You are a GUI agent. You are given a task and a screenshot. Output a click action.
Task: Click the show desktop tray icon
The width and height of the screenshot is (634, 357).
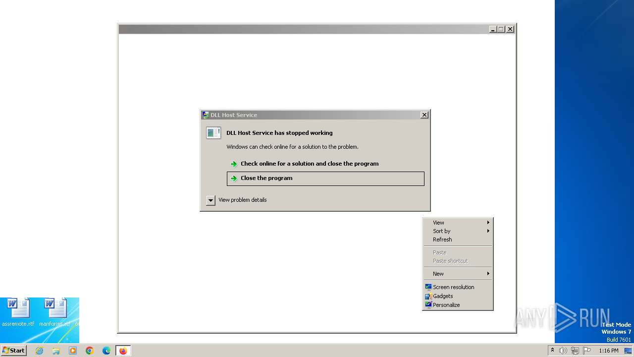628,351
